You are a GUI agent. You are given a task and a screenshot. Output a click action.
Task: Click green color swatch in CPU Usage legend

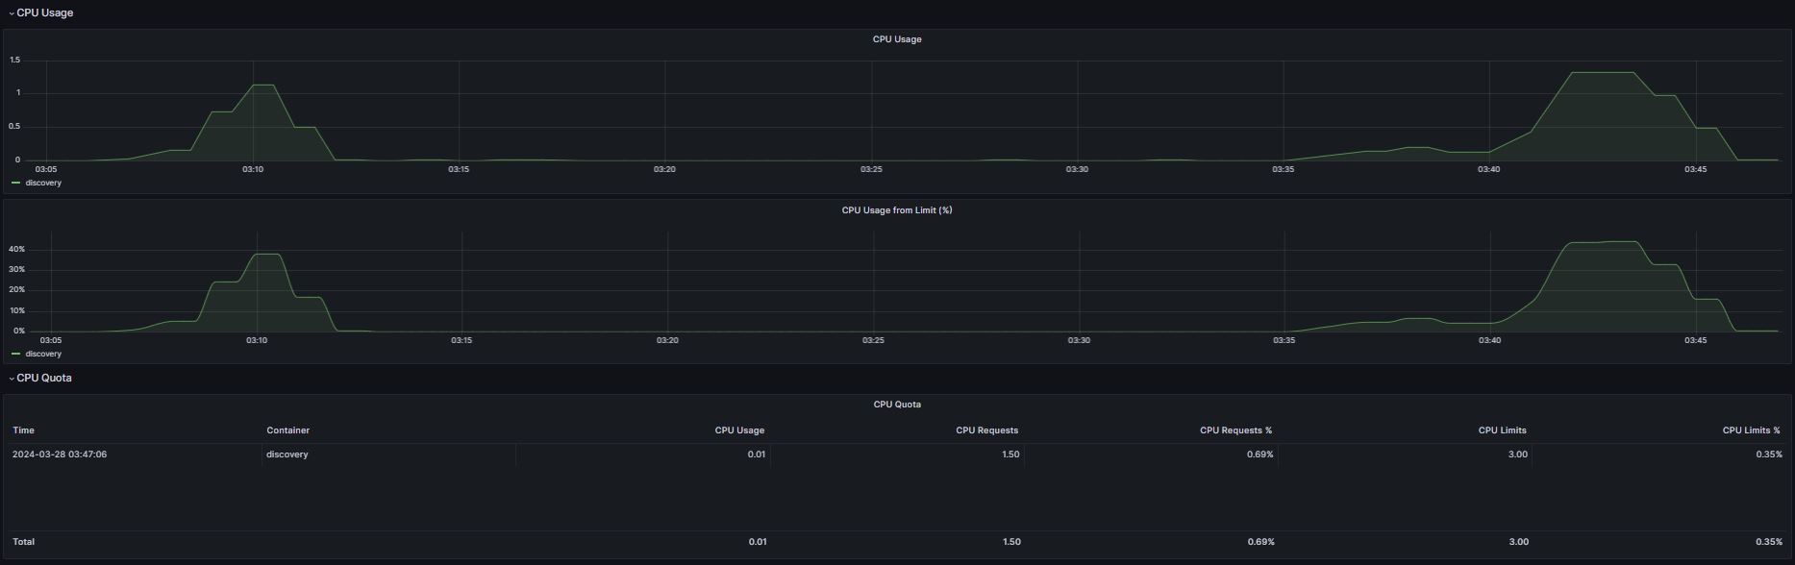15,183
